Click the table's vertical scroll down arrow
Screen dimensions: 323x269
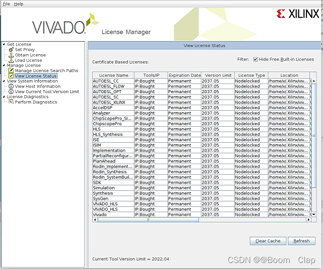pyautogui.click(x=314, y=214)
